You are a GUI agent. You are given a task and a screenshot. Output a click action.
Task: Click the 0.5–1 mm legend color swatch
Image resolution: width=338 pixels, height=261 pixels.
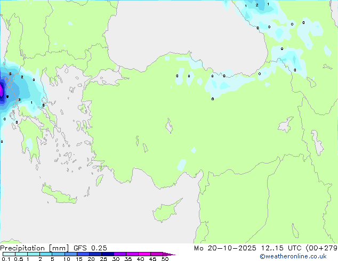tap(21, 254)
